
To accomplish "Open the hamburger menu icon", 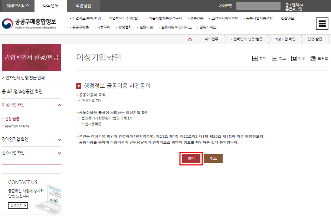I will (322, 24).
